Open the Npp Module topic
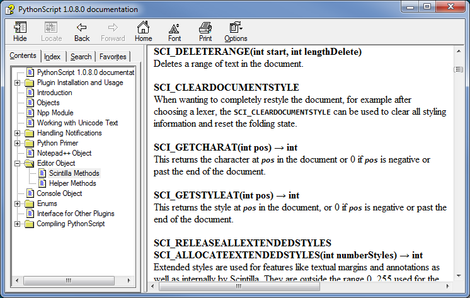 click(55, 113)
